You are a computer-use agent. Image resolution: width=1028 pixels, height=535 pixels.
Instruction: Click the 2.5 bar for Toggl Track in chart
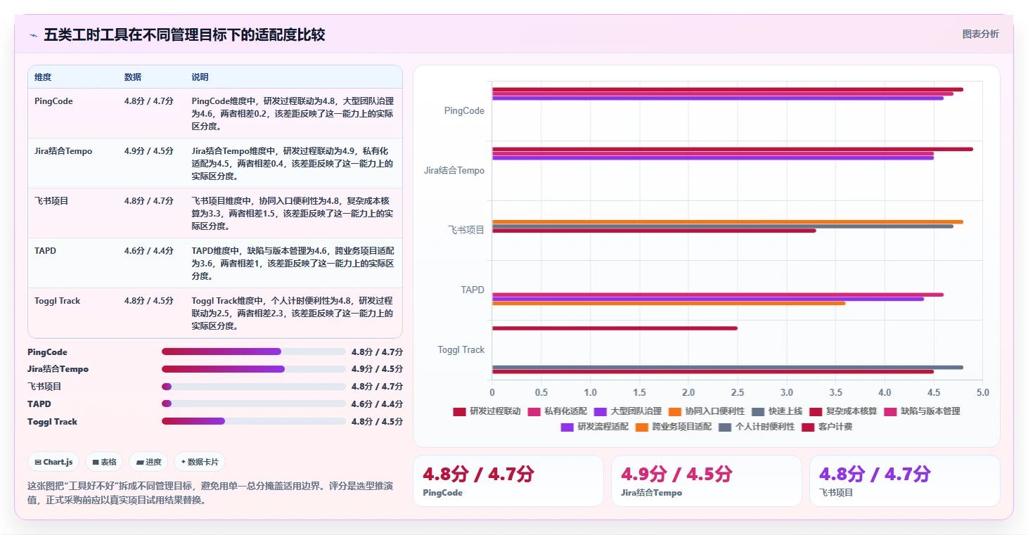[x=615, y=328]
